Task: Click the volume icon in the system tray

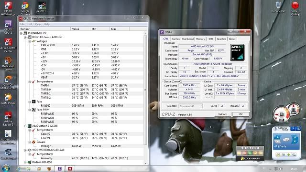Action: [x=281, y=169]
